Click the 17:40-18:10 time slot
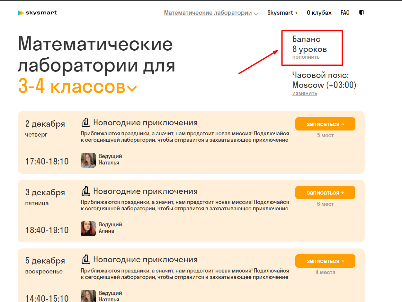This screenshot has width=402, height=302. click(x=47, y=161)
